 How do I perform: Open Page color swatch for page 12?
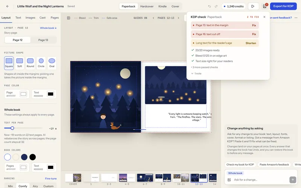point(23,94)
